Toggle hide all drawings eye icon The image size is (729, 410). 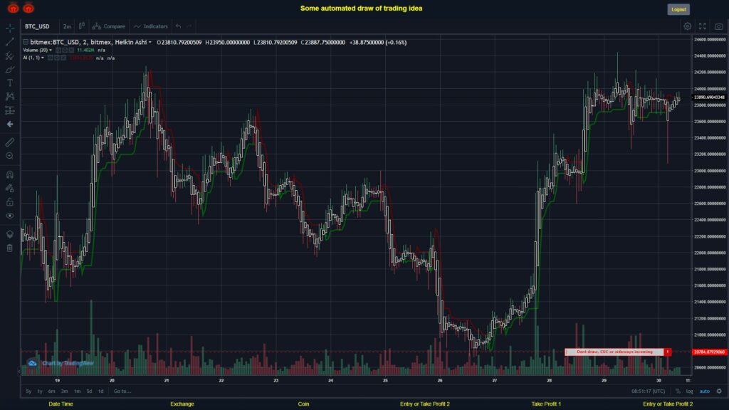click(x=10, y=216)
